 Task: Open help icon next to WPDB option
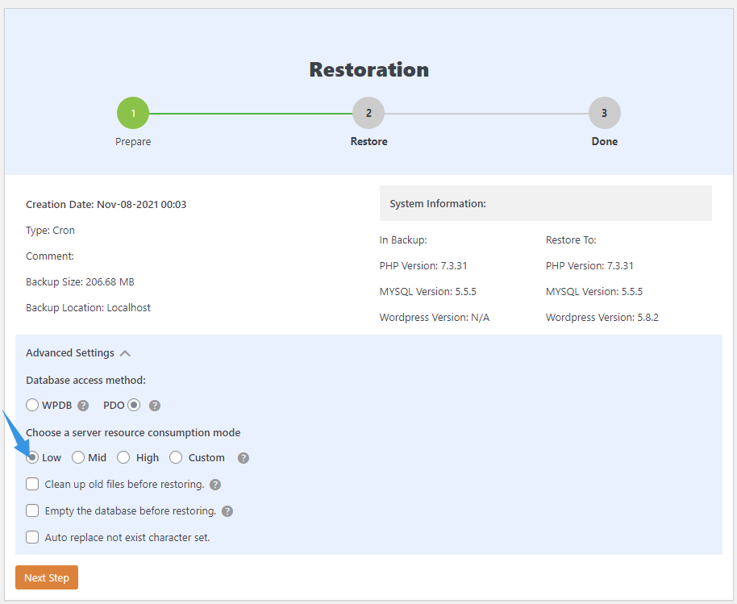[x=83, y=406]
